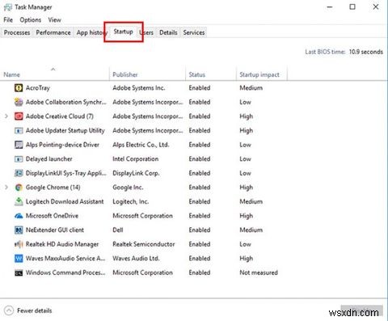Select the Alps Pointing-device Driver entry

pos(62,145)
